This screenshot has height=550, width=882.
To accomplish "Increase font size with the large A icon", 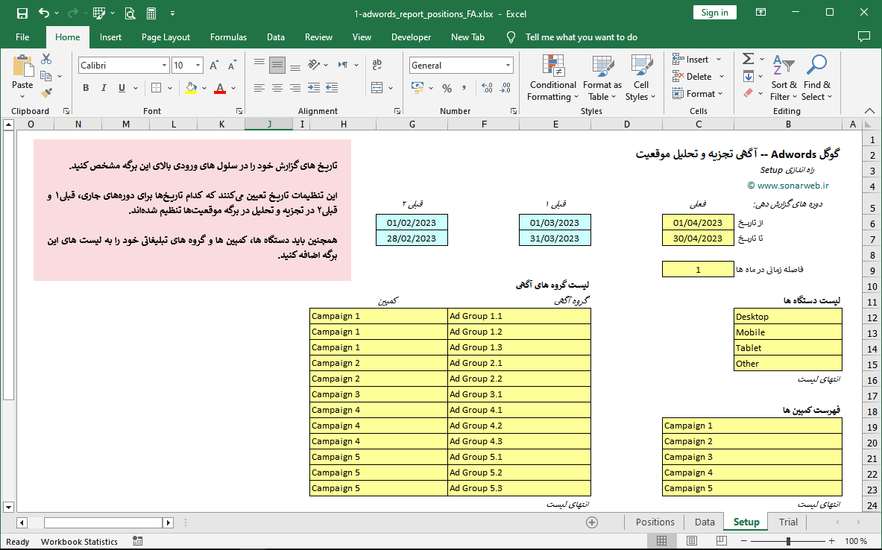I will tap(214, 66).
